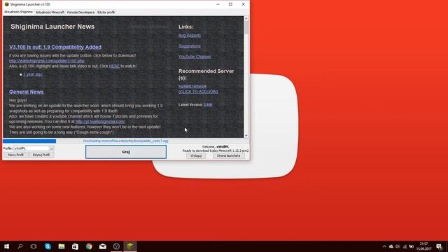This screenshot has width=448, height=252.
Task: Maximize the Shiginima Launcher window
Action: [230, 4]
